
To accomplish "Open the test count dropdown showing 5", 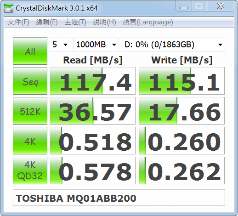I will point(60,45).
